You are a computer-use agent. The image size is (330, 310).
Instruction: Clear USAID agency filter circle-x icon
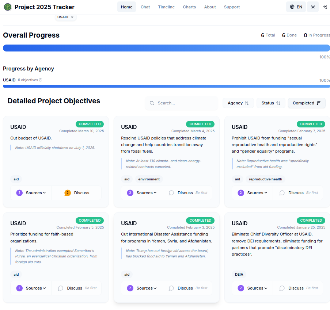[x=41, y=80]
